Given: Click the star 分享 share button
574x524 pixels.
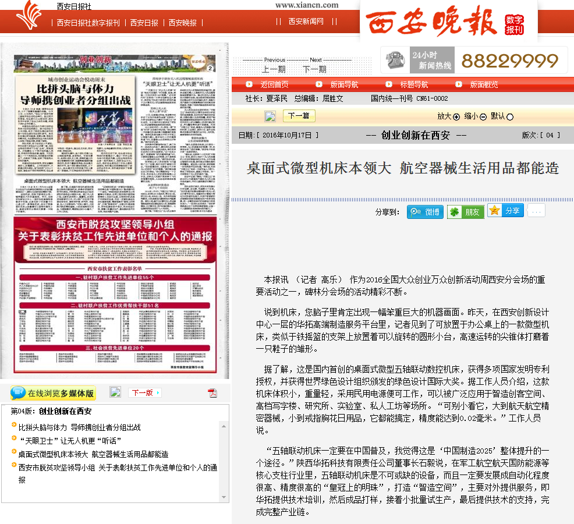Looking at the screenshot, I should (x=505, y=211).
